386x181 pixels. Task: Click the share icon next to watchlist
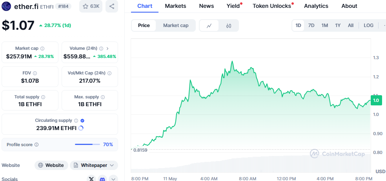pyautogui.click(x=112, y=6)
